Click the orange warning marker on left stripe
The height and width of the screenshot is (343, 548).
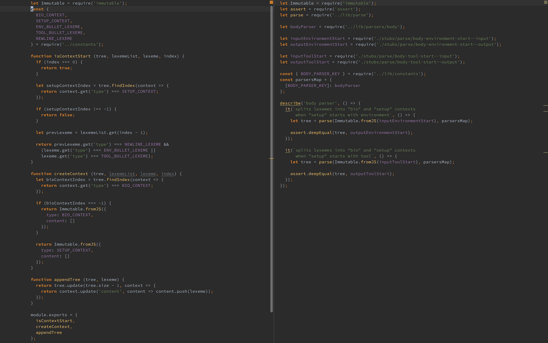pyautogui.click(x=271, y=158)
